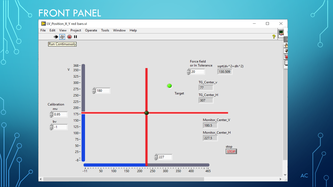
Task: Click the Run arrow toolbar icon
Action: coord(56,37)
